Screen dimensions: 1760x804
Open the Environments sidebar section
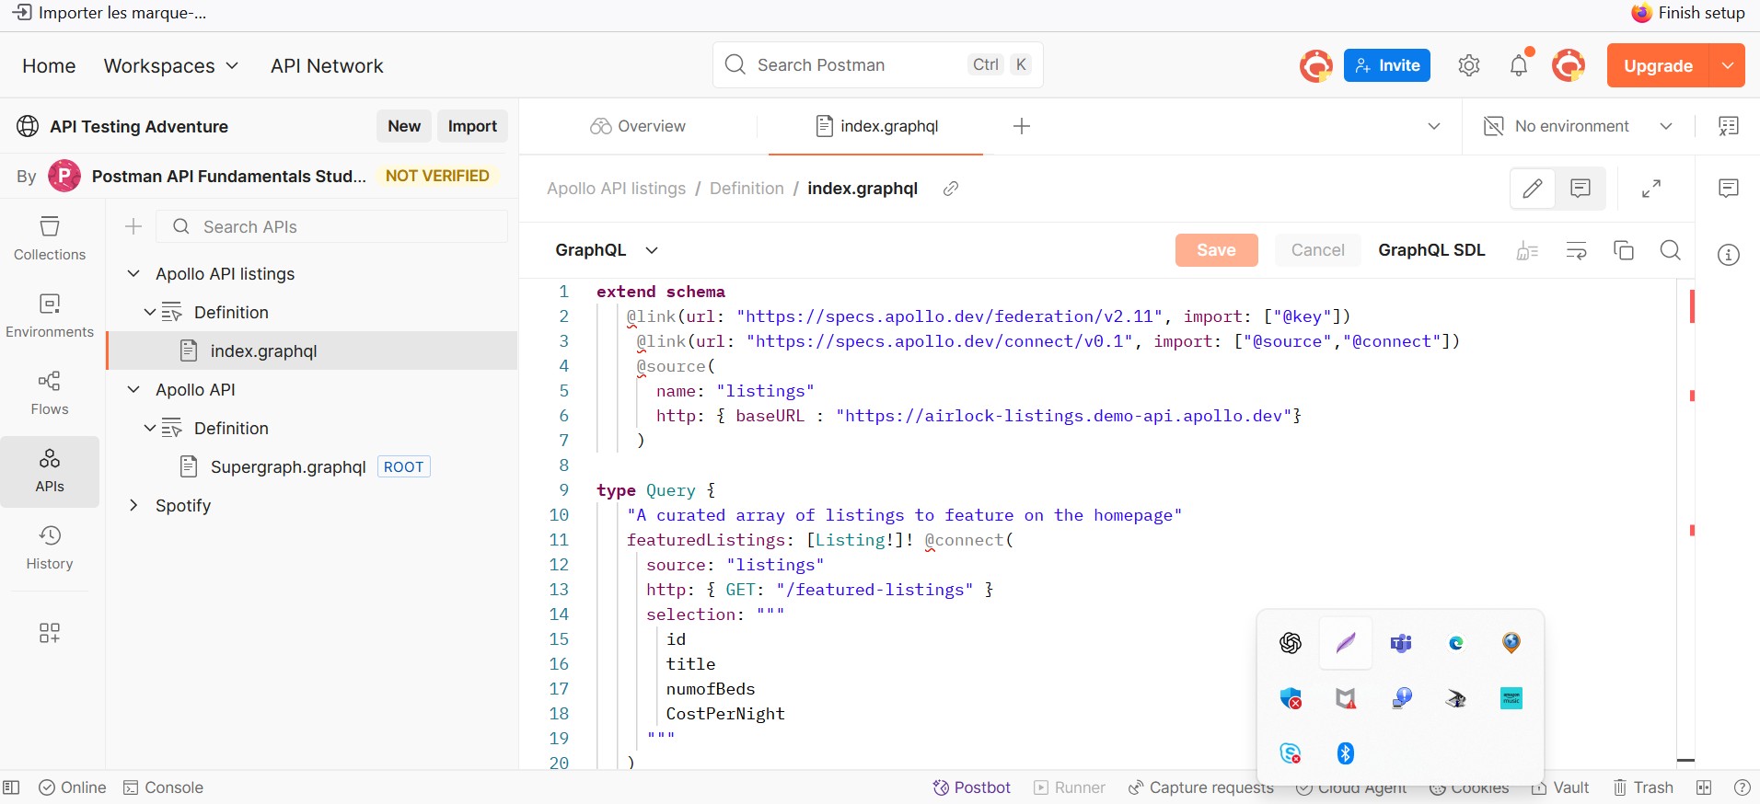[50, 316]
